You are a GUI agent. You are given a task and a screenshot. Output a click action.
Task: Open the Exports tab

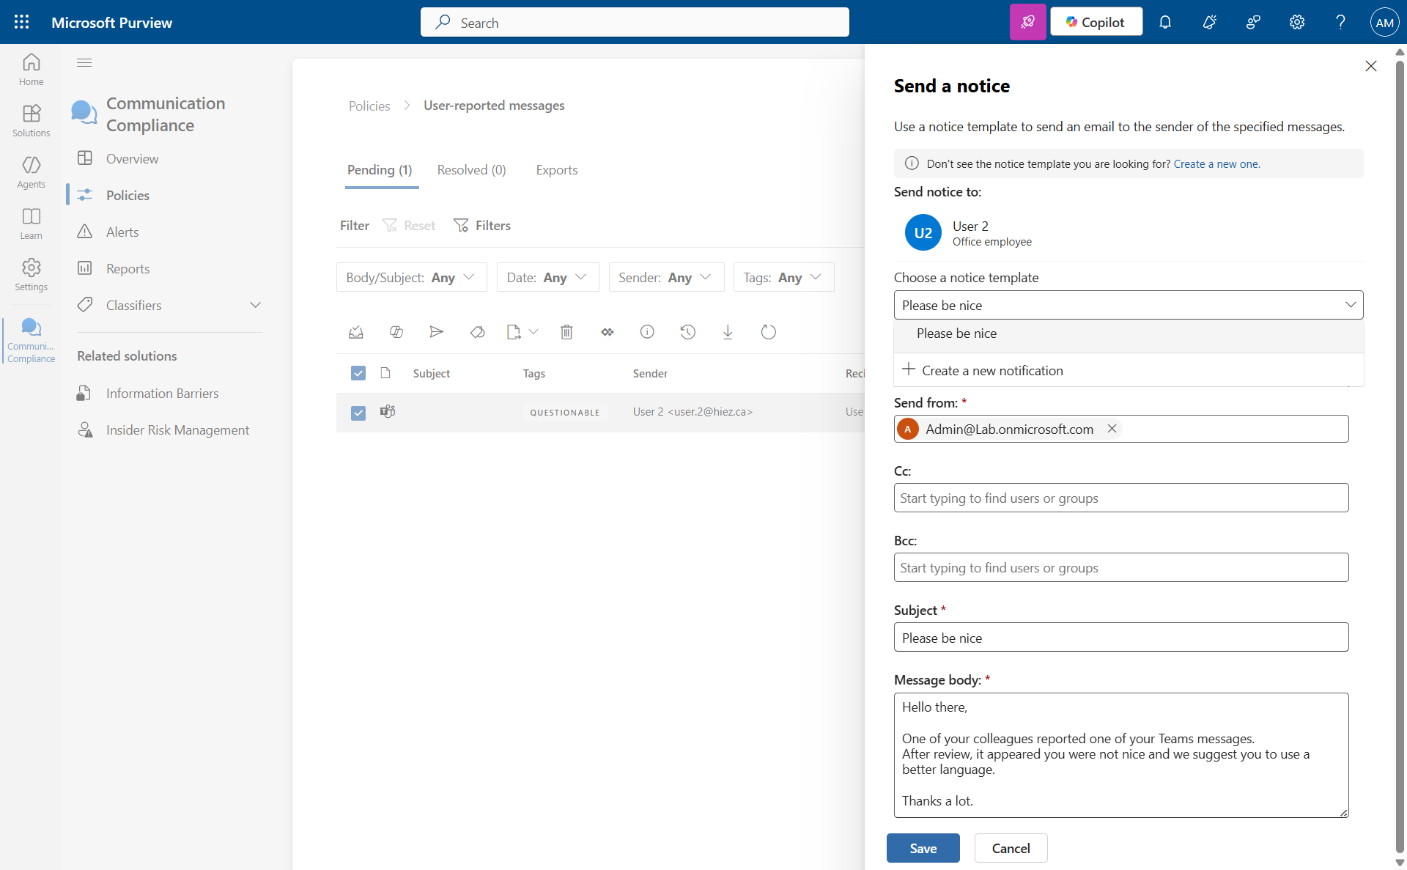point(556,170)
